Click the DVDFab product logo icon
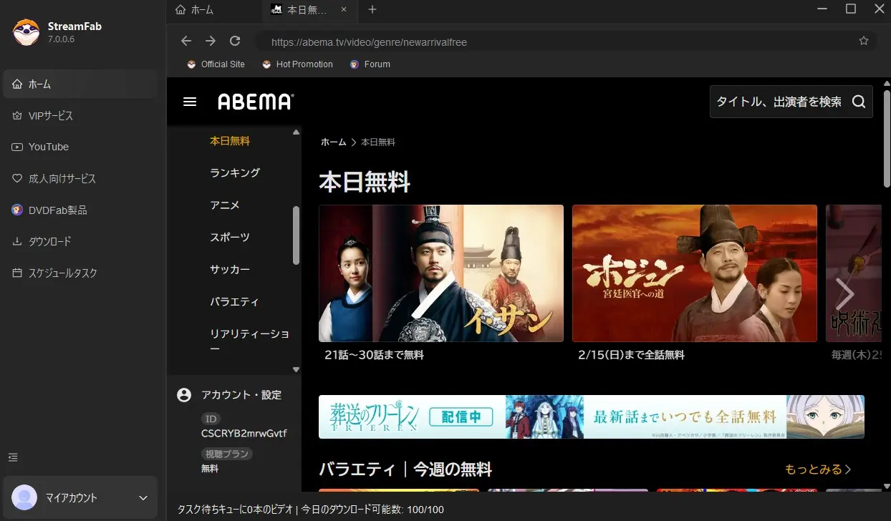 pyautogui.click(x=17, y=210)
